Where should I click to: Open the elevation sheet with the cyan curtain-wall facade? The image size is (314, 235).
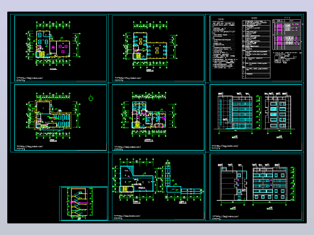pyautogui.click(x=256, y=117)
